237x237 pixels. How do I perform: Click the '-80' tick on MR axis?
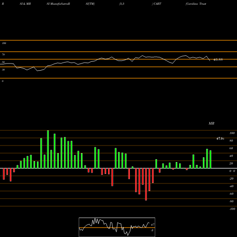click(x=231, y=201)
